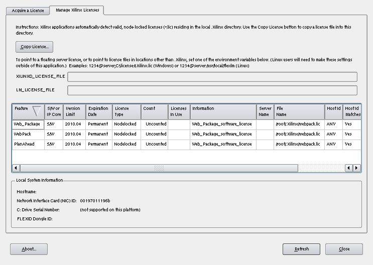Click the Information column header
The width and height of the screenshot is (373, 265).
223,111
